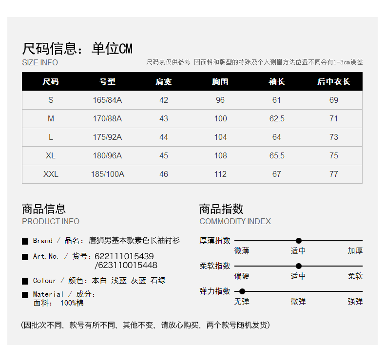
Task: Click article number 622111015439
Action: (124, 256)
